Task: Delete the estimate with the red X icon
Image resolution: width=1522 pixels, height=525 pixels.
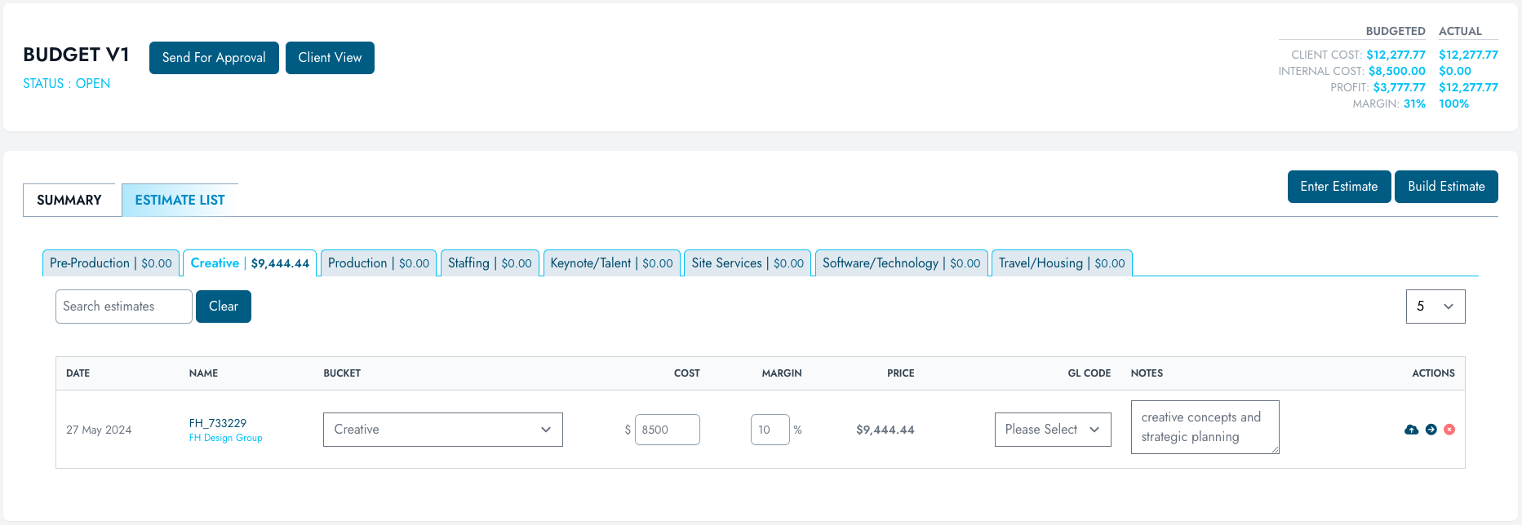Action: (x=1449, y=430)
